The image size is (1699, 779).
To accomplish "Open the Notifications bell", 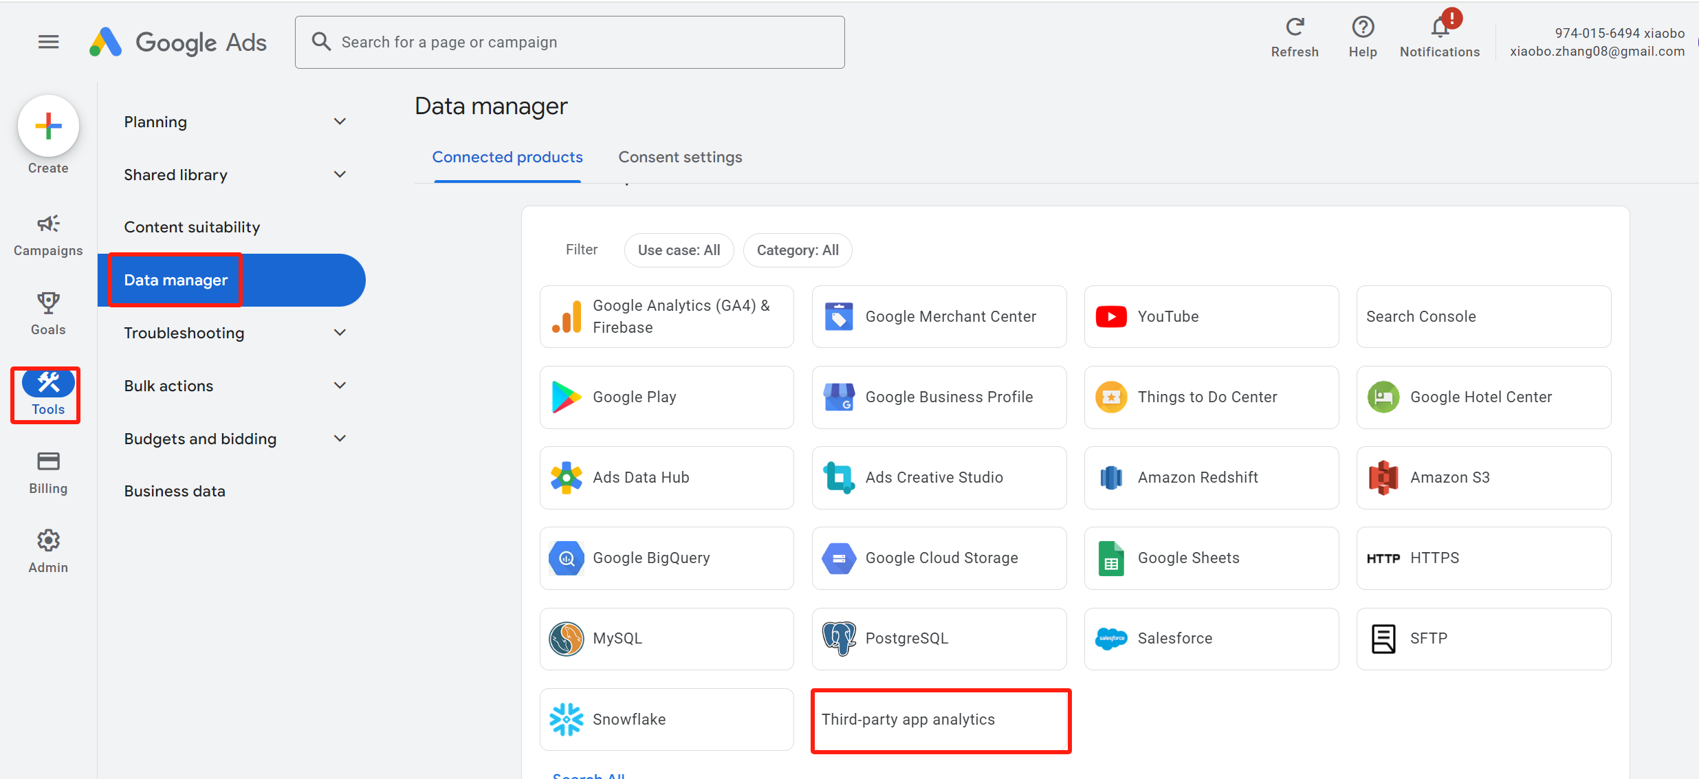I will pos(1440,28).
